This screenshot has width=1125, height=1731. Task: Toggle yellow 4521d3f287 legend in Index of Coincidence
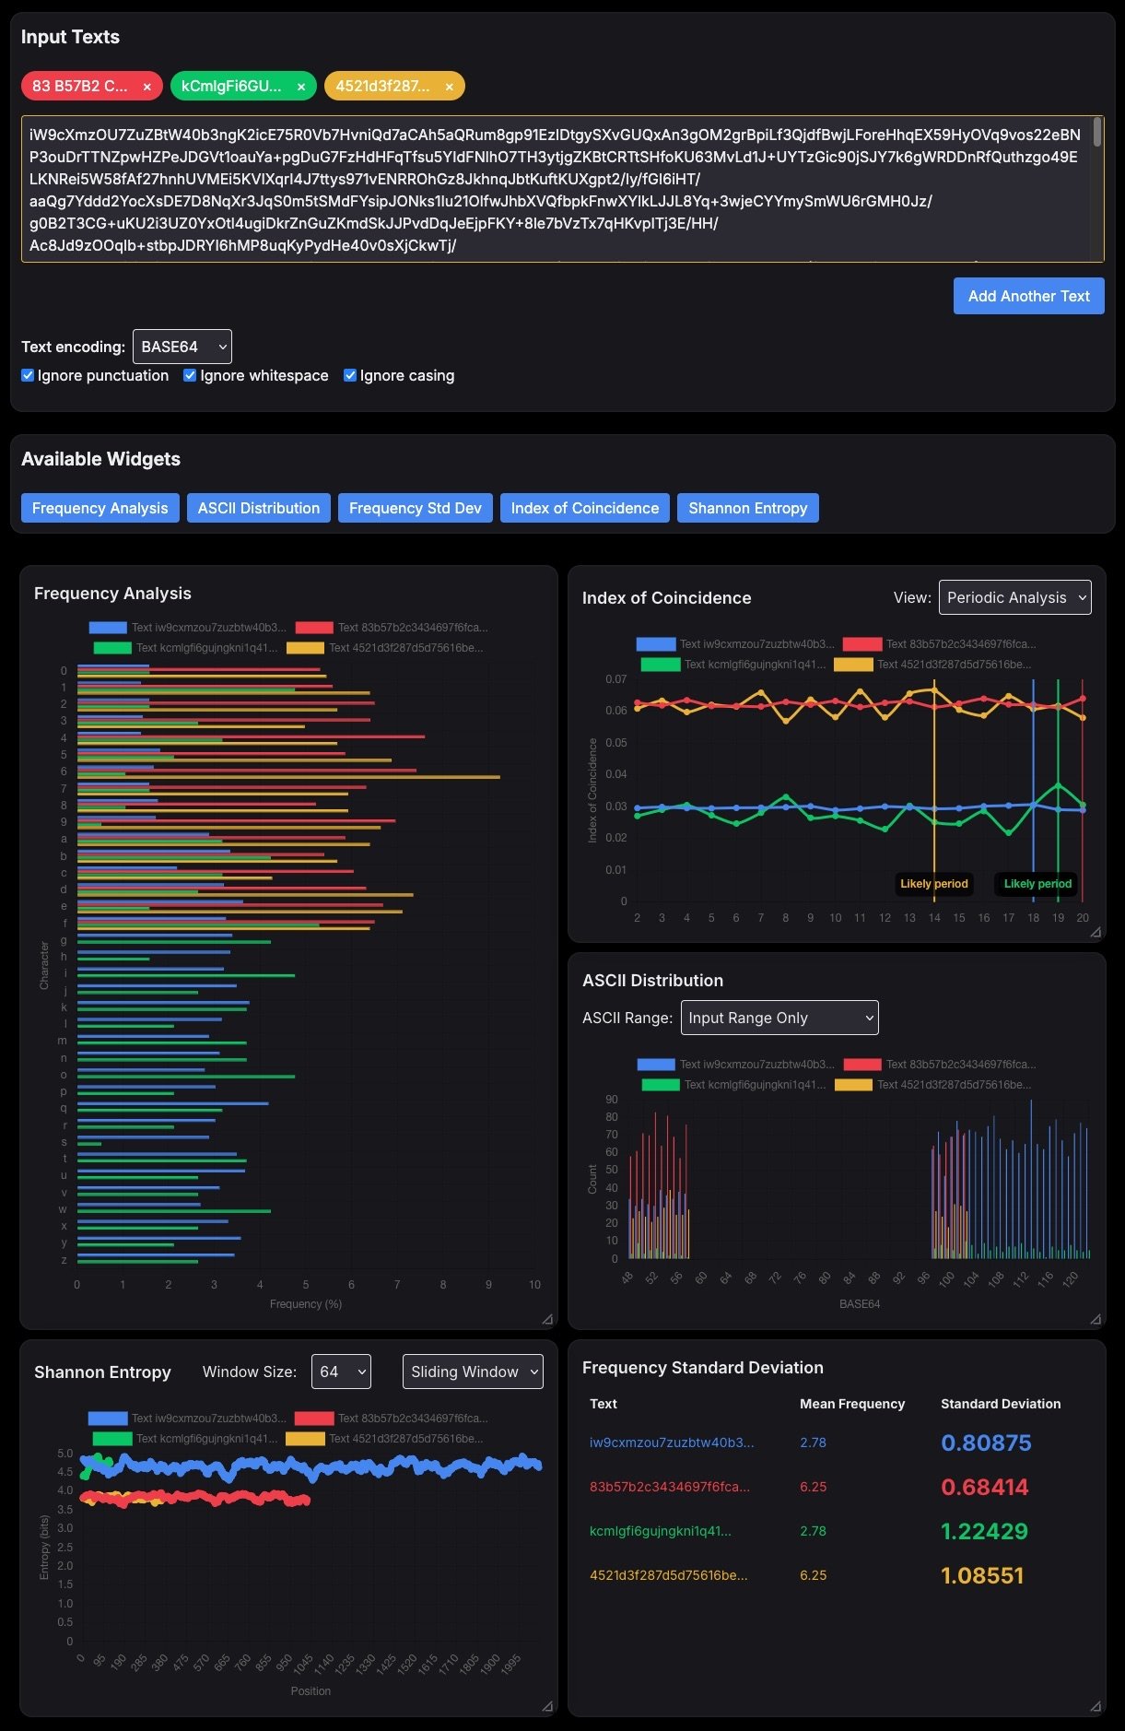pyautogui.click(x=933, y=665)
